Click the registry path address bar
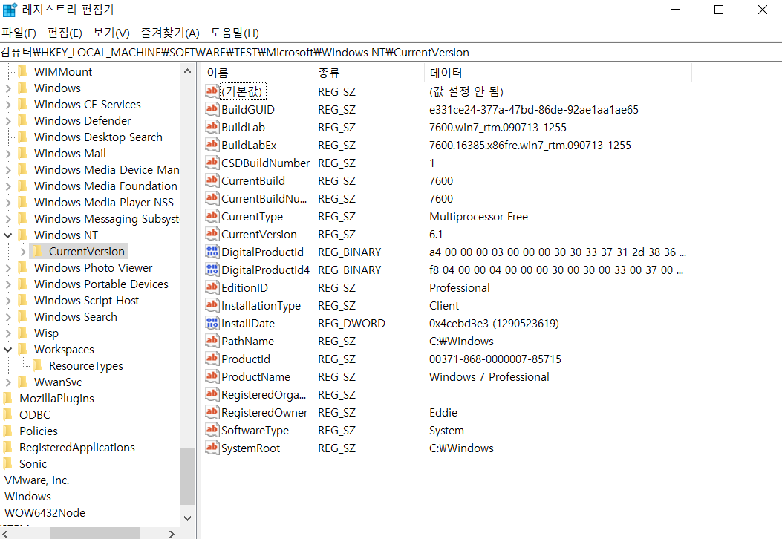This screenshot has width=782, height=539. tap(391, 53)
